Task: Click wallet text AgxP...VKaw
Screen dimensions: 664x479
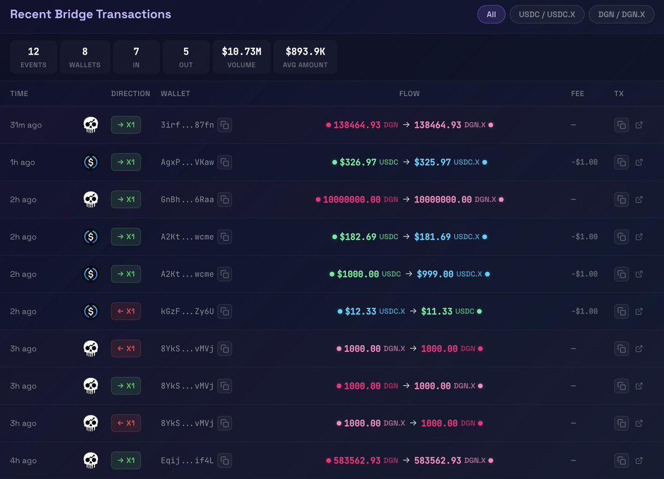Action: 187,162
